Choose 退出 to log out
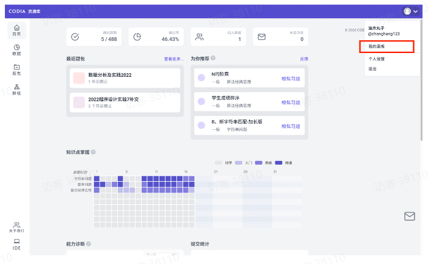This screenshot has width=428, height=264. point(372,69)
